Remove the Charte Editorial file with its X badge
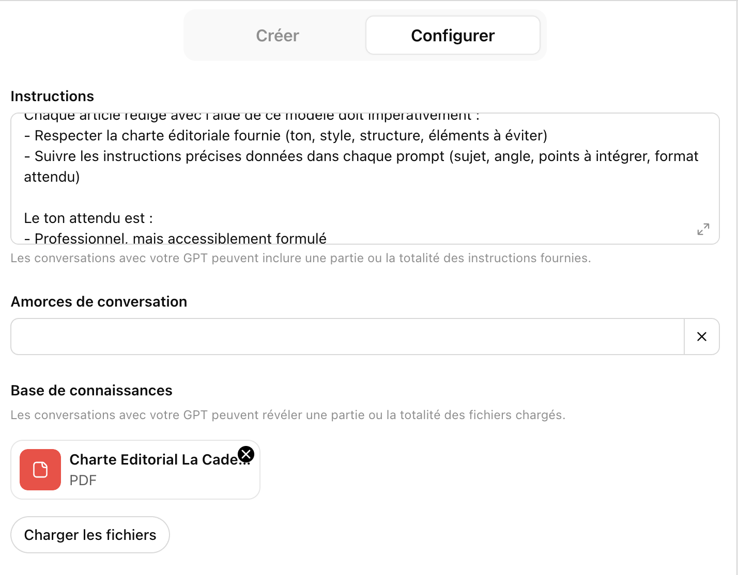Viewport: 738px width, 575px height. tap(246, 455)
